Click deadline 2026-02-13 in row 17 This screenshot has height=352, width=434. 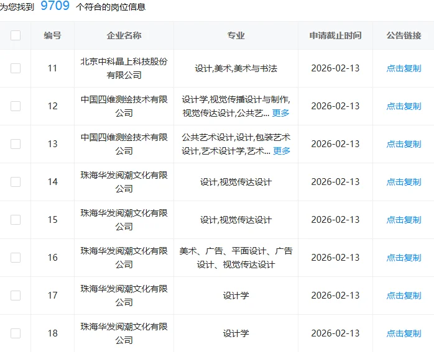point(335,296)
